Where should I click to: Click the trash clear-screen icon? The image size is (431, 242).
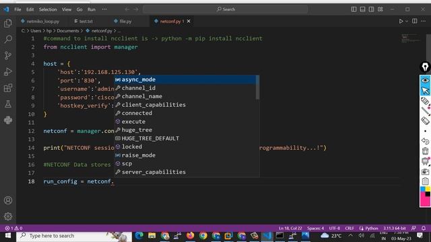click(425, 151)
